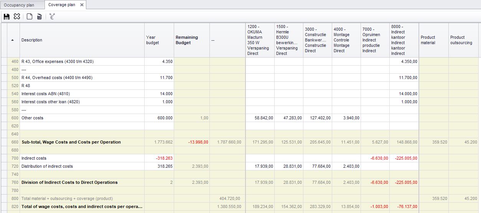Screen dimensions: 481x213
Task: Click year budget cell 318.265
Action: (159, 166)
